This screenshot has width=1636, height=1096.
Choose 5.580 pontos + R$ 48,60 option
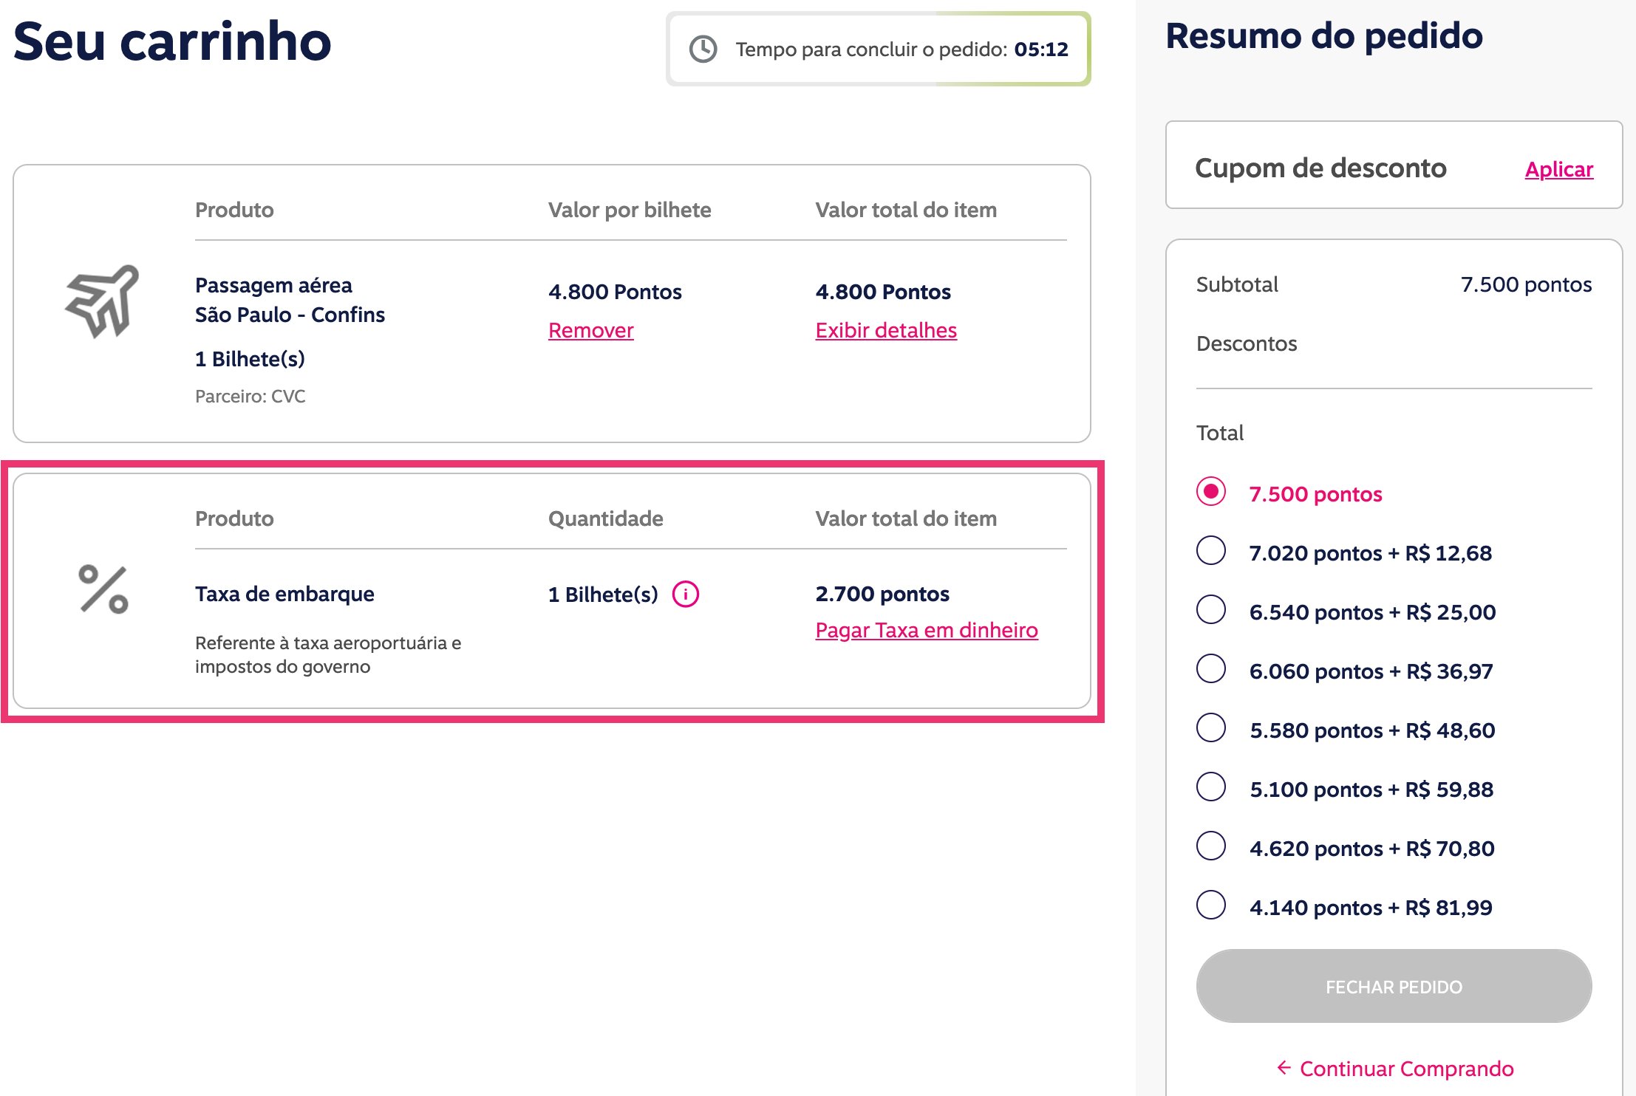1210,728
